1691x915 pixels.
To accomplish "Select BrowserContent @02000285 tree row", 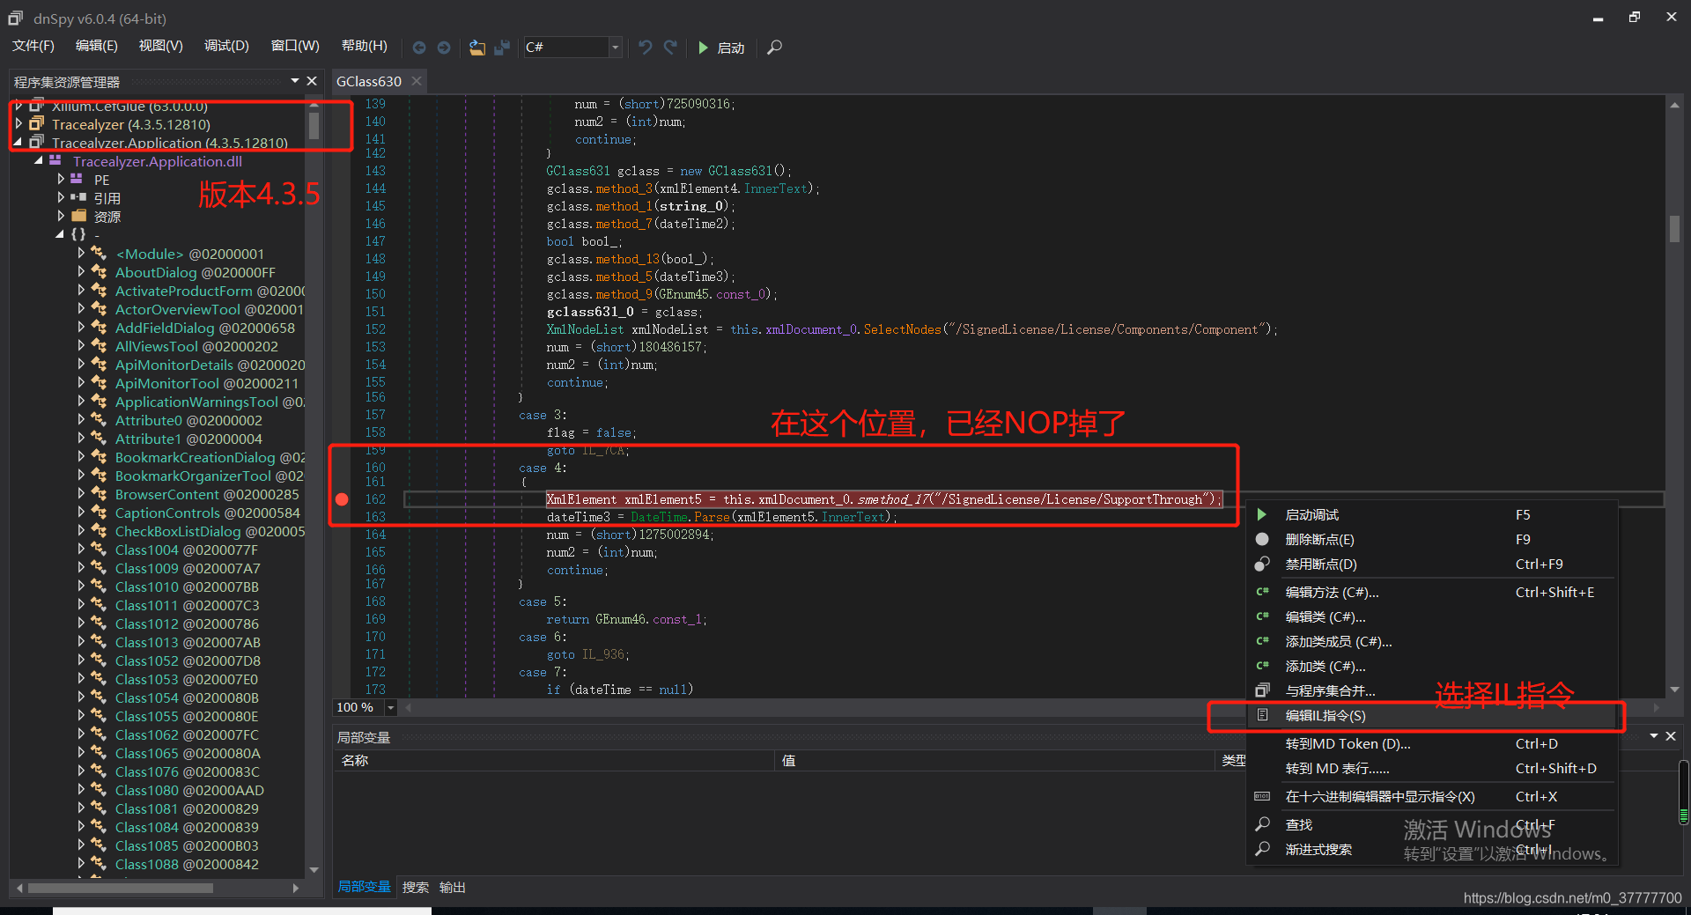I will 207,495.
